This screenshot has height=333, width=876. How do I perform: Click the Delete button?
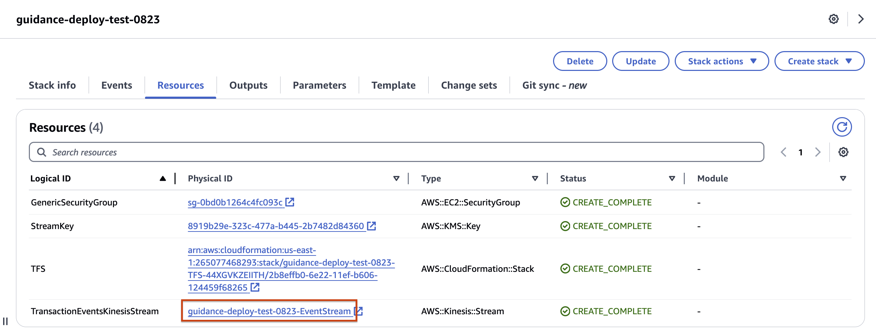pyautogui.click(x=580, y=61)
